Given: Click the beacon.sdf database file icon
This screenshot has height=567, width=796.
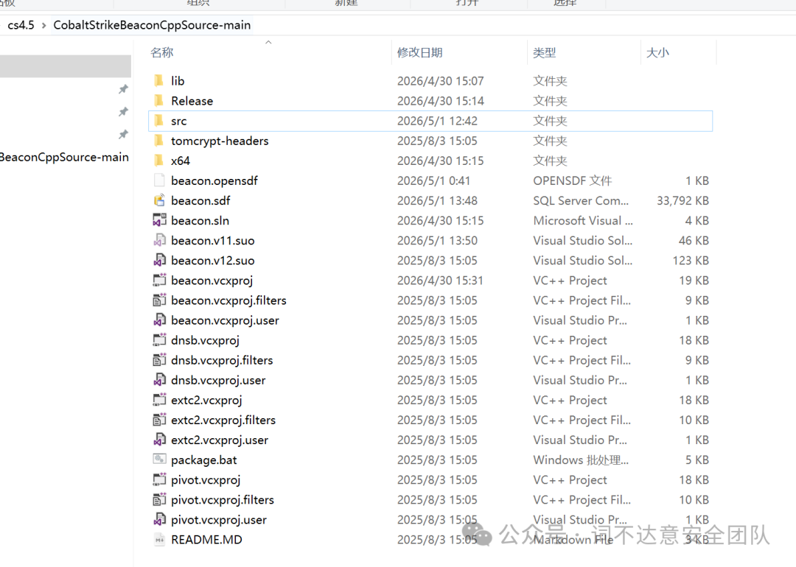Looking at the screenshot, I should pyautogui.click(x=159, y=200).
